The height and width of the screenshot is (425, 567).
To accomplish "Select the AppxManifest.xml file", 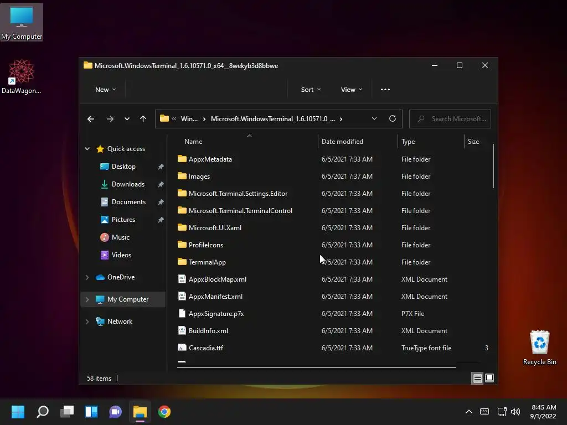I will point(215,297).
